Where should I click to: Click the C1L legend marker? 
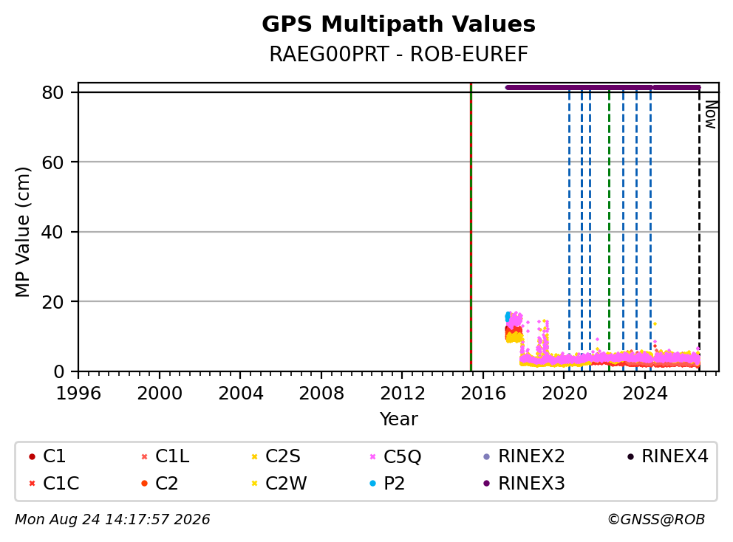click(x=144, y=456)
